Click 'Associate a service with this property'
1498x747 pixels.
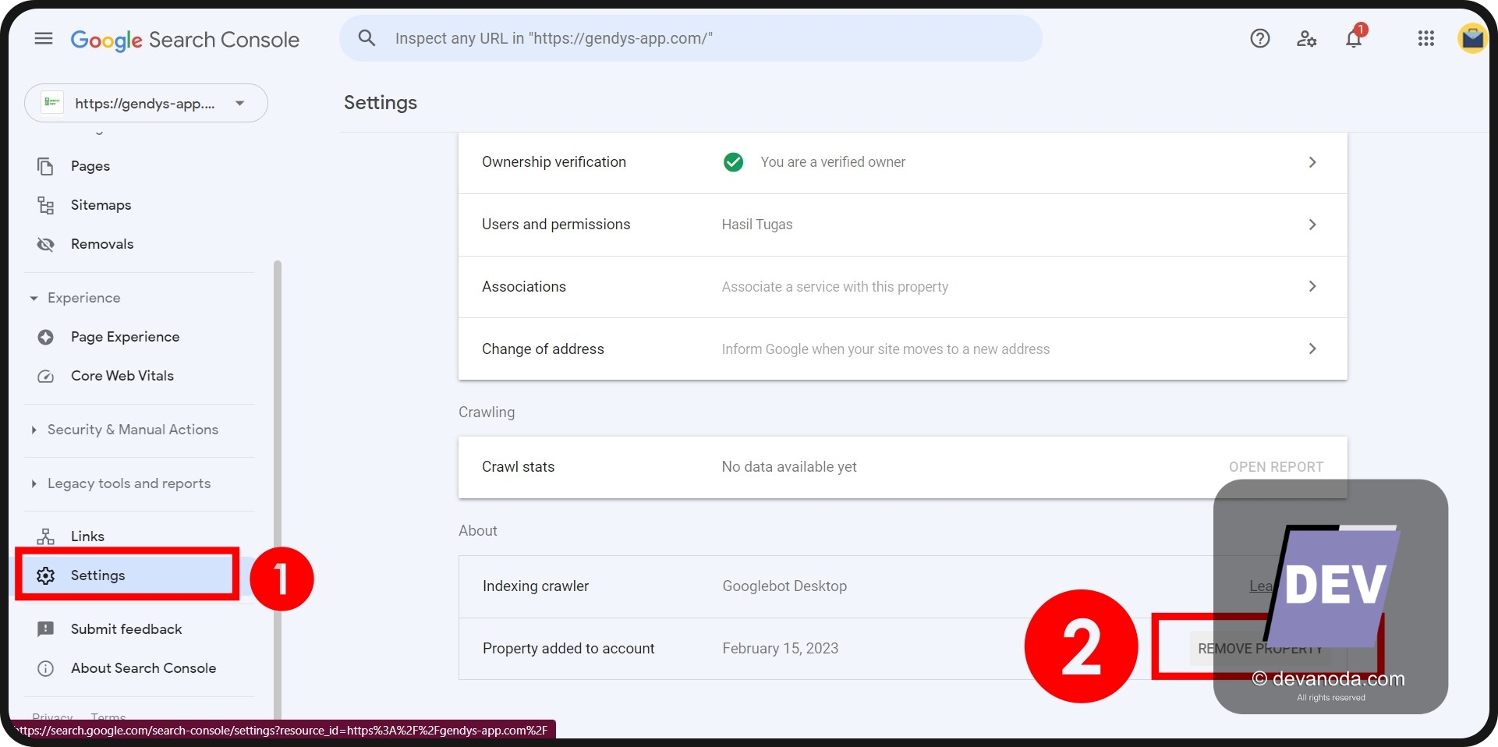tap(834, 287)
